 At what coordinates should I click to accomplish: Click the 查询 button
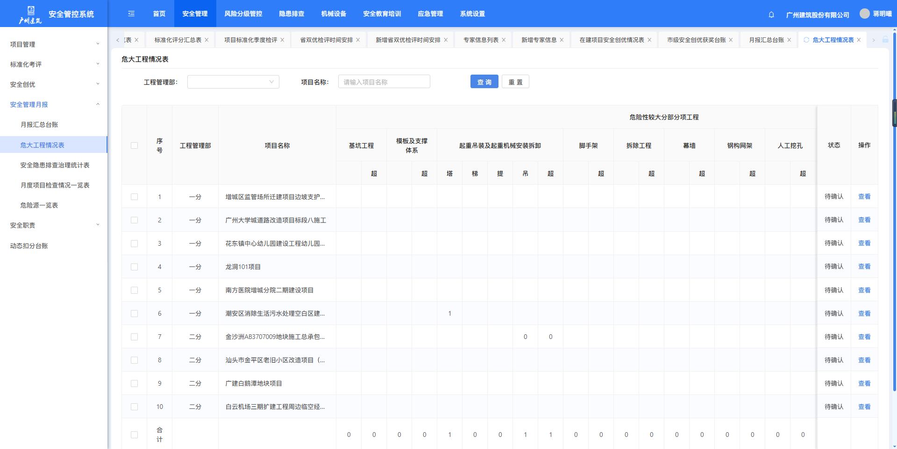484,82
